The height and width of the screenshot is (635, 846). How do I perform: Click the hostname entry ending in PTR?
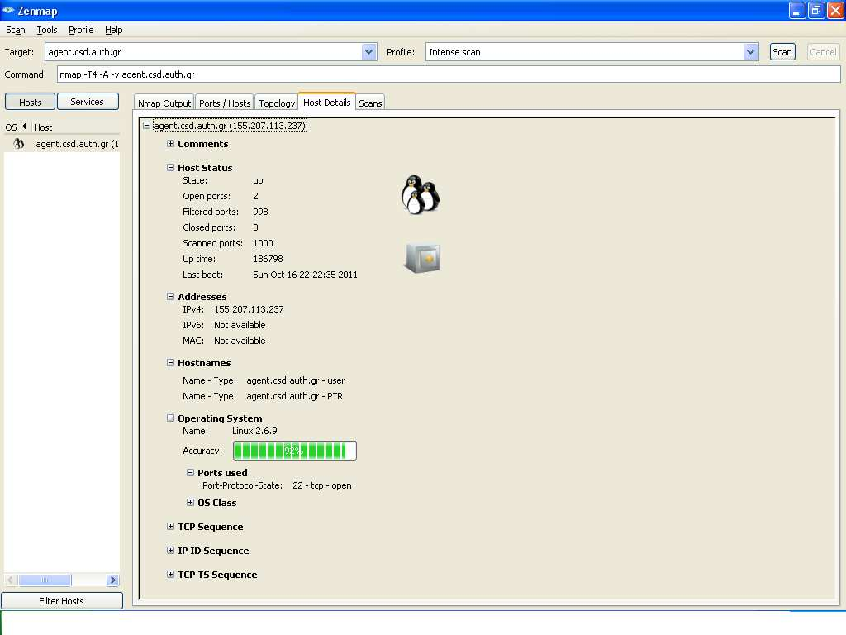295,396
